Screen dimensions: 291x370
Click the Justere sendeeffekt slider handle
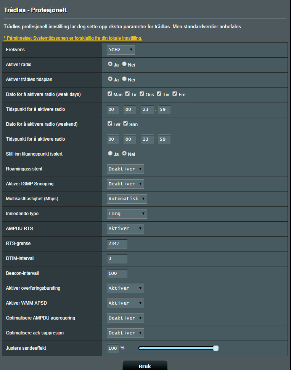[216, 348]
